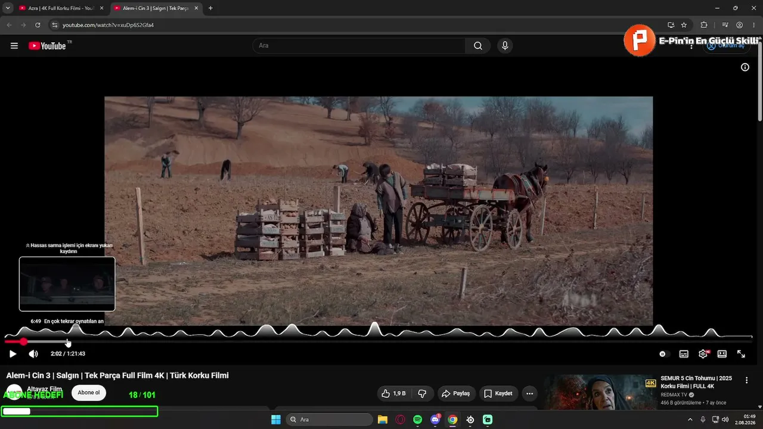Image resolution: width=763 pixels, height=429 pixels.
Task: Like the video with 1,9 B likes
Action: click(393, 393)
